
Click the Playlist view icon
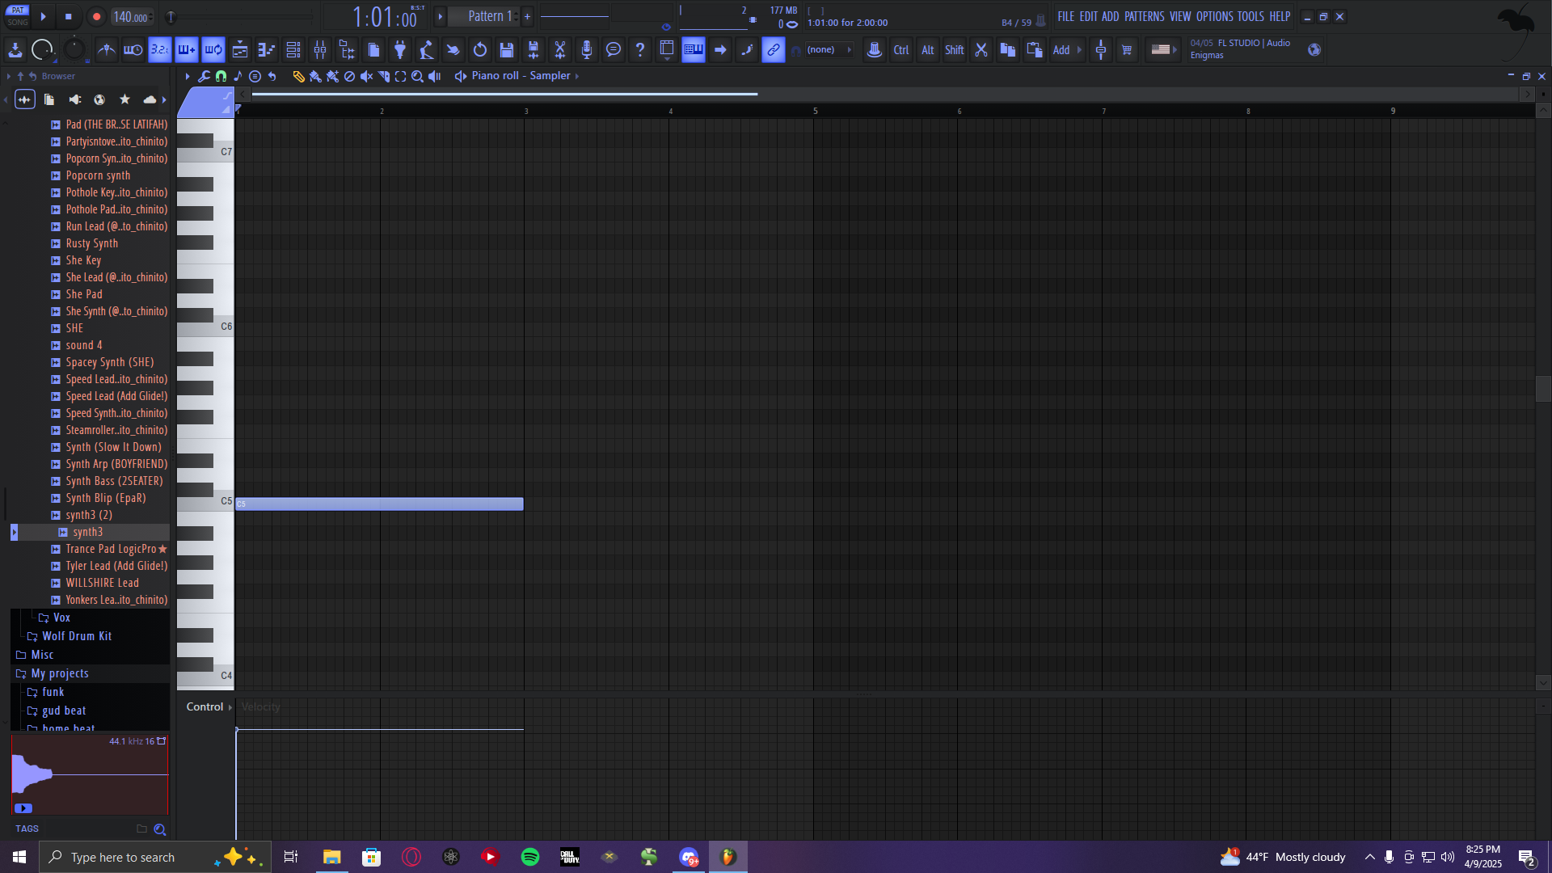tap(240, 50)
